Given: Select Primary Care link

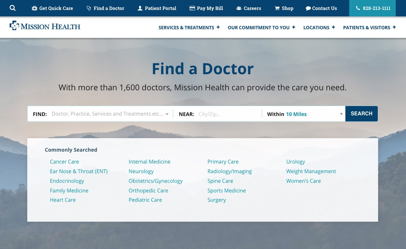Looking at the screenshot, I should [x=223, y=162].
